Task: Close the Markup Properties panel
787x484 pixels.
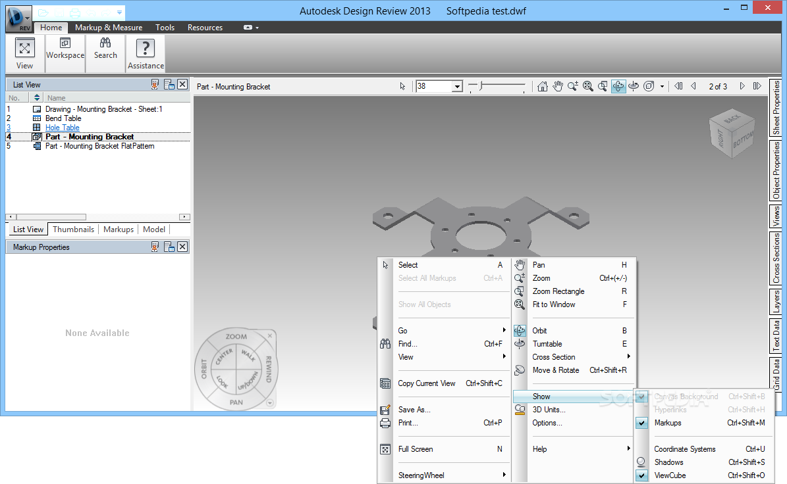Action: pos(182,247)
